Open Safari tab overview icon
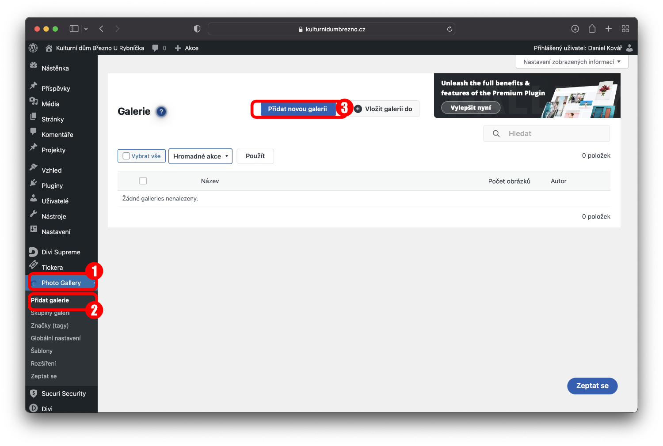Image resolution: width=663 pixels, height=446 pixels. pos(625,29)
